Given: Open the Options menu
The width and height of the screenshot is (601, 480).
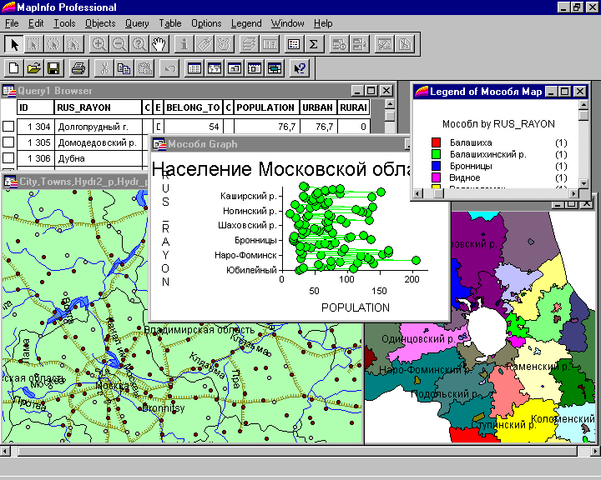Looking at the screenshot, I should (x=206, y=23).
